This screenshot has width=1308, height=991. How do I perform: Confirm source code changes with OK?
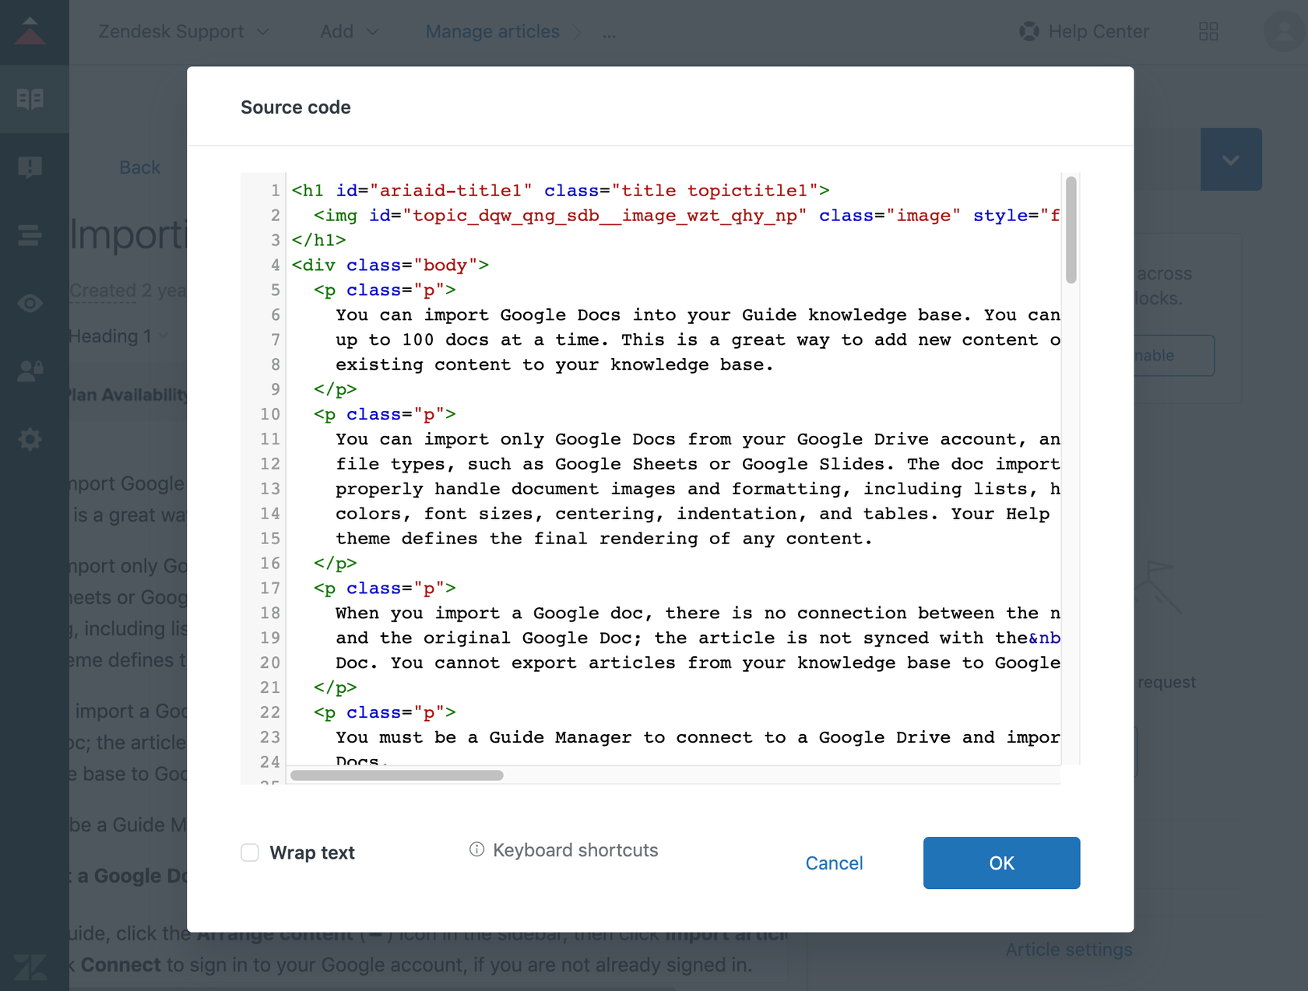pyautogui.click(x=1001, y=863)
